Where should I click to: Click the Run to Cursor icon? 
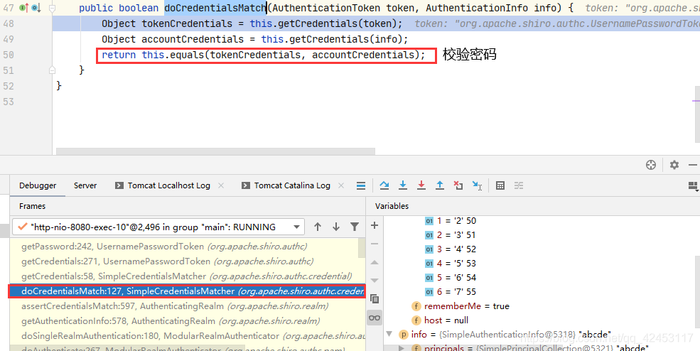(x=477, y=185)
